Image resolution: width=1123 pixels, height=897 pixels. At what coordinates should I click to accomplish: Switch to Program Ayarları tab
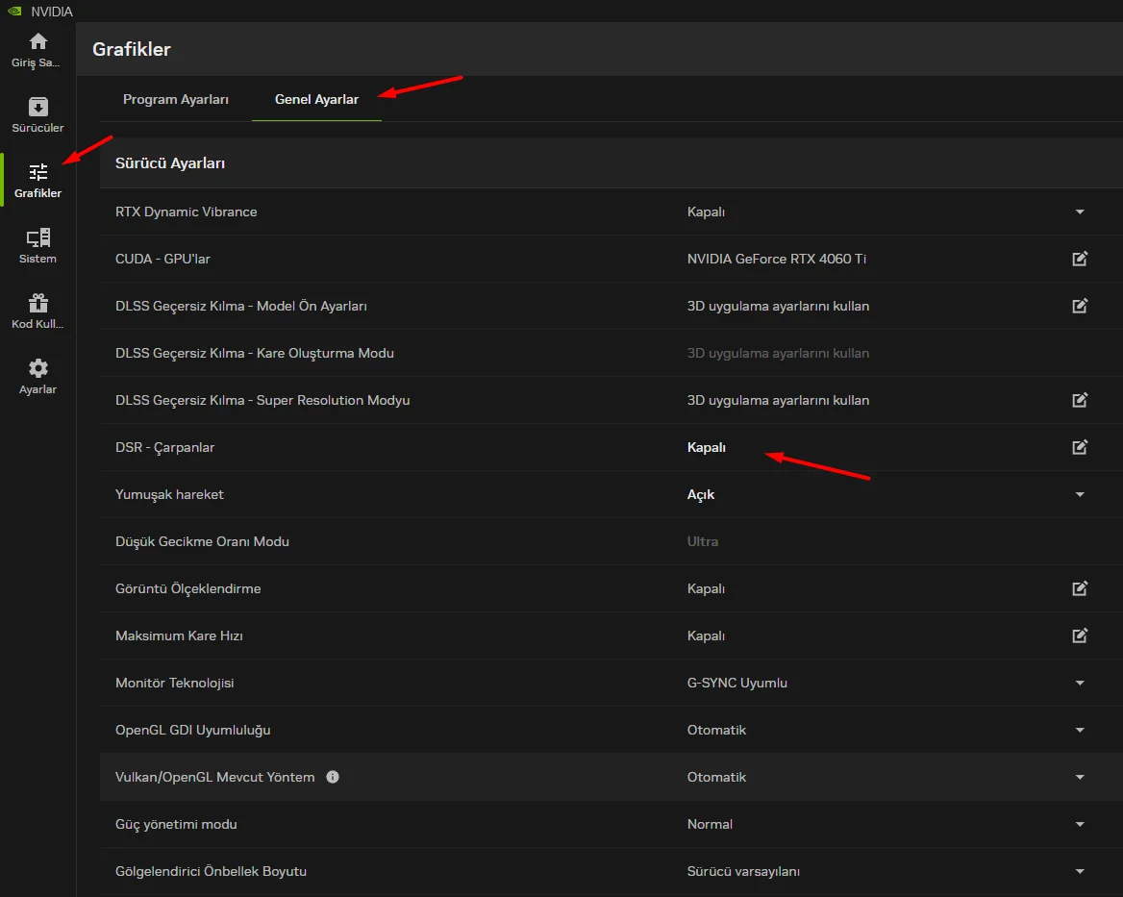(175, 100)
